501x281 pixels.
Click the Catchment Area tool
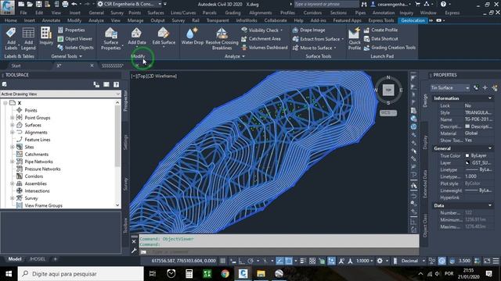[261, 39]
